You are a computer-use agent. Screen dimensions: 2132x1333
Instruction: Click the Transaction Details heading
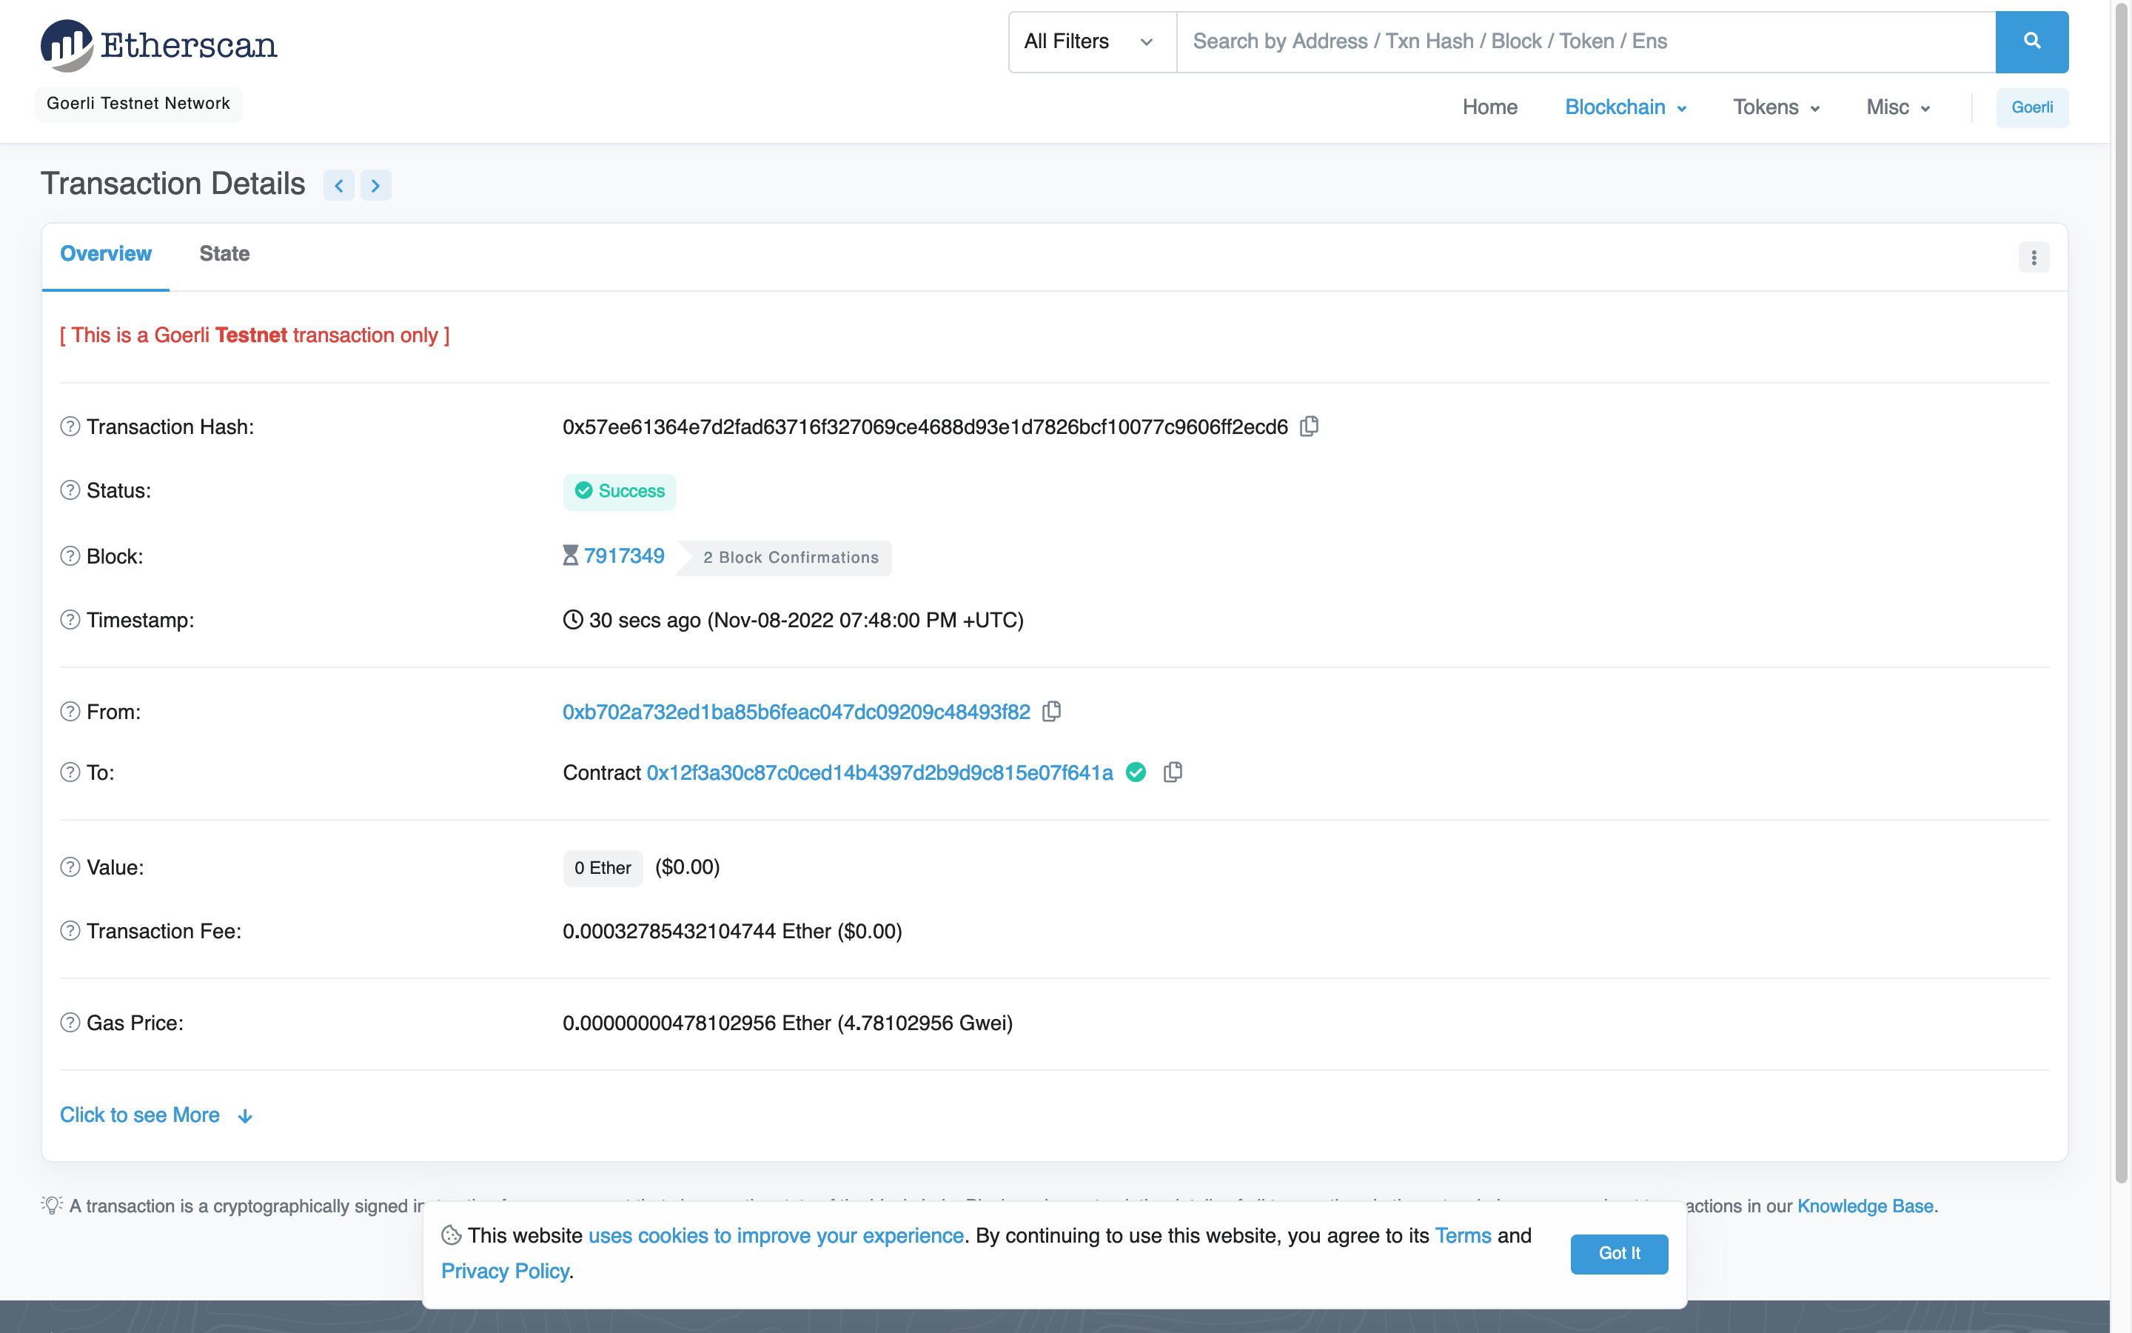[172, 184]
